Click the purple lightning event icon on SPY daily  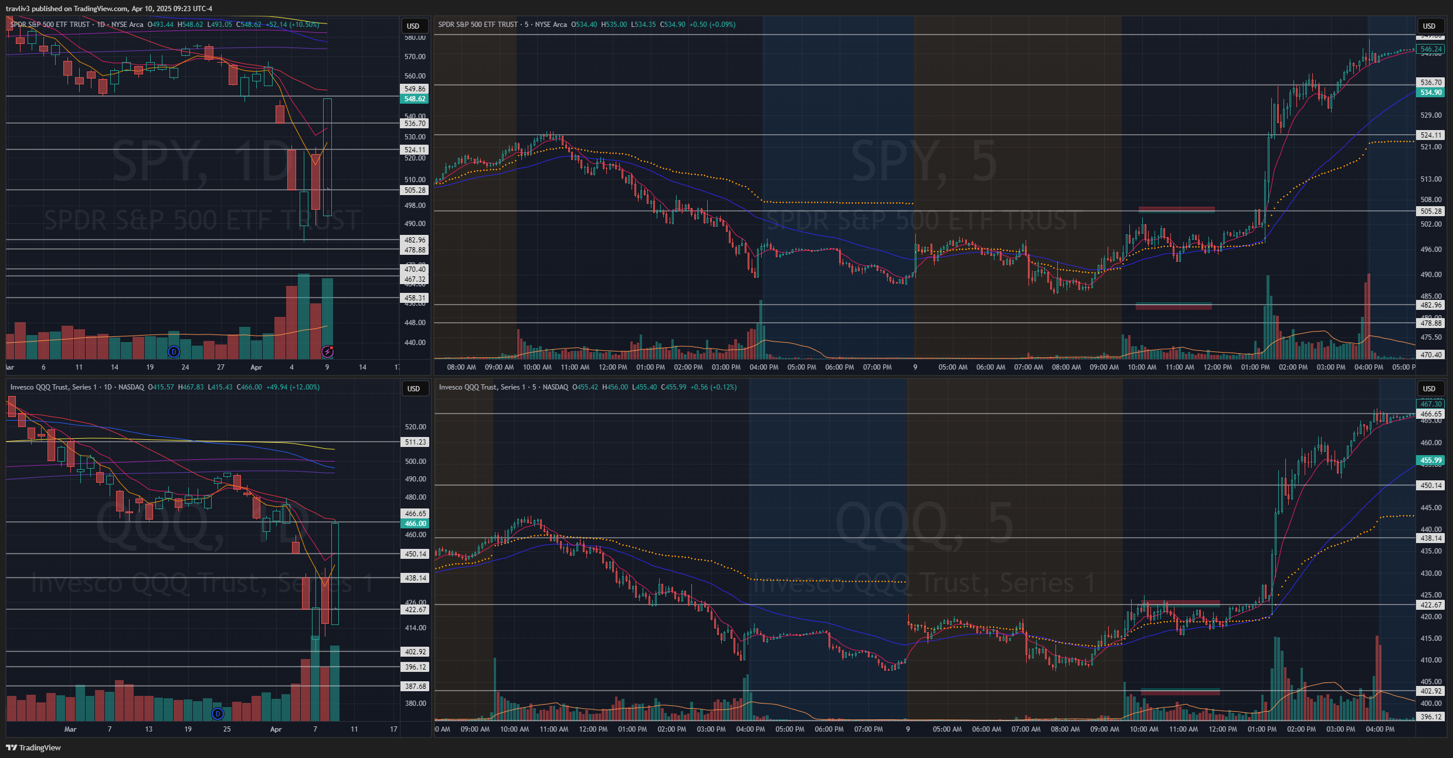point(328,351)
